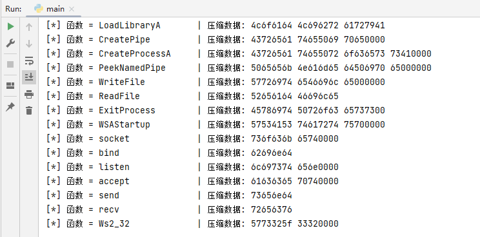This screenshot has height=237, width=480.
Task: Click the Ws2_32 output line
Action: (x=192, y=224)
